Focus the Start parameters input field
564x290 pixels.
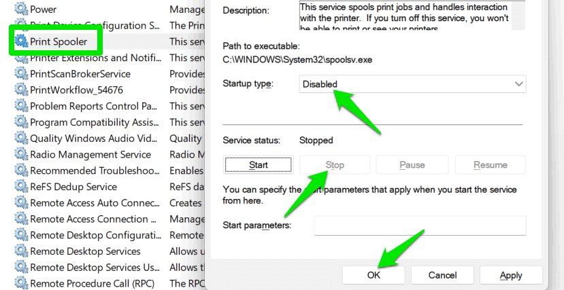tap(420, 225)
